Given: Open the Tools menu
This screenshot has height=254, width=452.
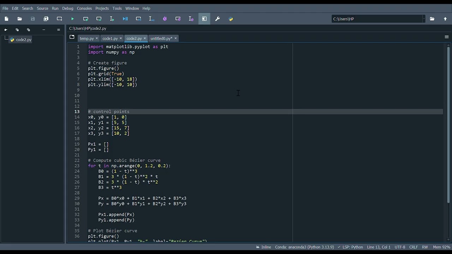Looking at the screenshot, I should [117, 8].
